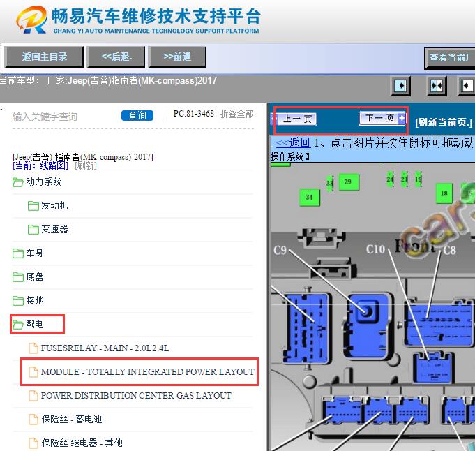This screenshot has height=451, width=475.
Task: Click the 返回主目录 button
Action: point(44,57)
